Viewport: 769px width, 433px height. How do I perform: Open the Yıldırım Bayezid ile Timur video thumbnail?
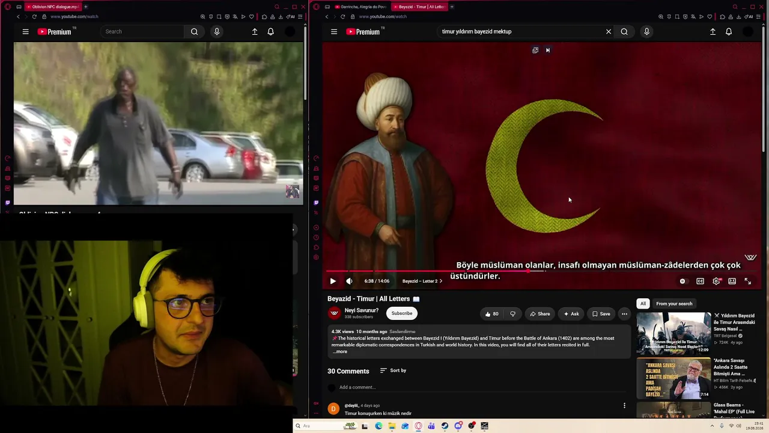[x=673, y=333]
